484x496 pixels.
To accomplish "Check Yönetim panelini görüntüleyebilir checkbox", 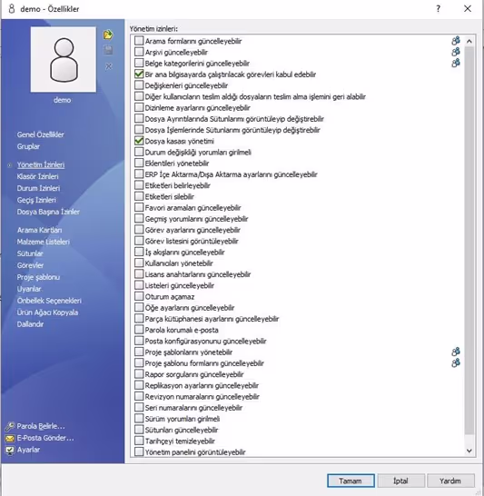I will [139, 451].
